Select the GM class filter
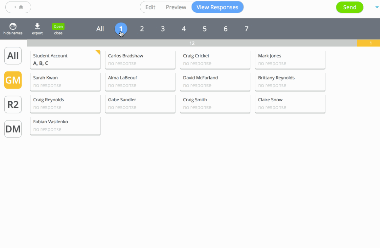This screenshot has height=248, width=380. coord(13,80)
